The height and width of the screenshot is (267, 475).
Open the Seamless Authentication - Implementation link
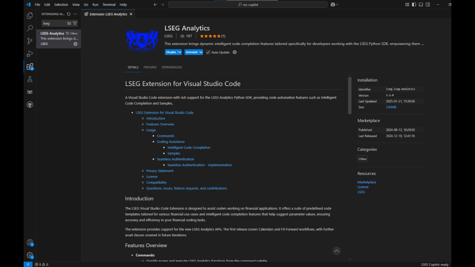pyautogui.click(x=200, y=165)
